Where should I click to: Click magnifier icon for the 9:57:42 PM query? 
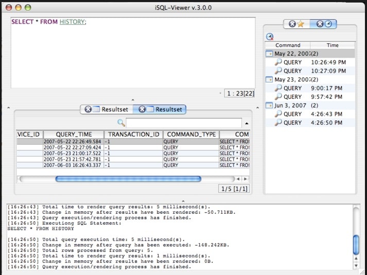pyautogui.click(x=278, y=96)
